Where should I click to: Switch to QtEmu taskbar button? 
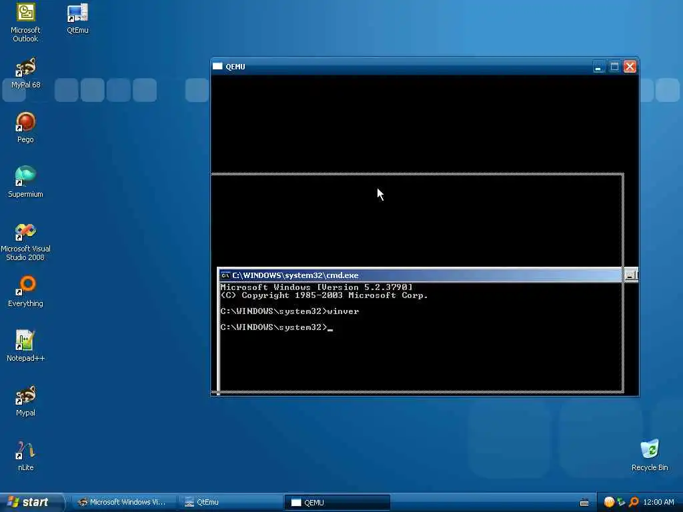[x=230, y=503]
